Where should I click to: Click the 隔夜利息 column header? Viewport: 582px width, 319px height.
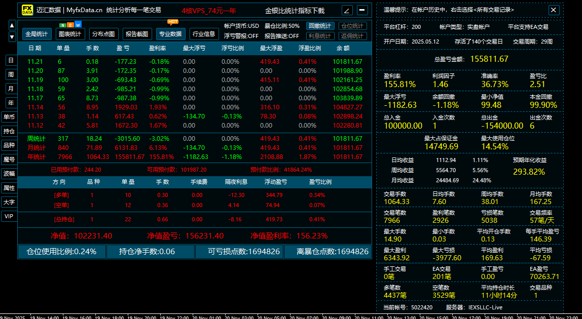point(236,182)
